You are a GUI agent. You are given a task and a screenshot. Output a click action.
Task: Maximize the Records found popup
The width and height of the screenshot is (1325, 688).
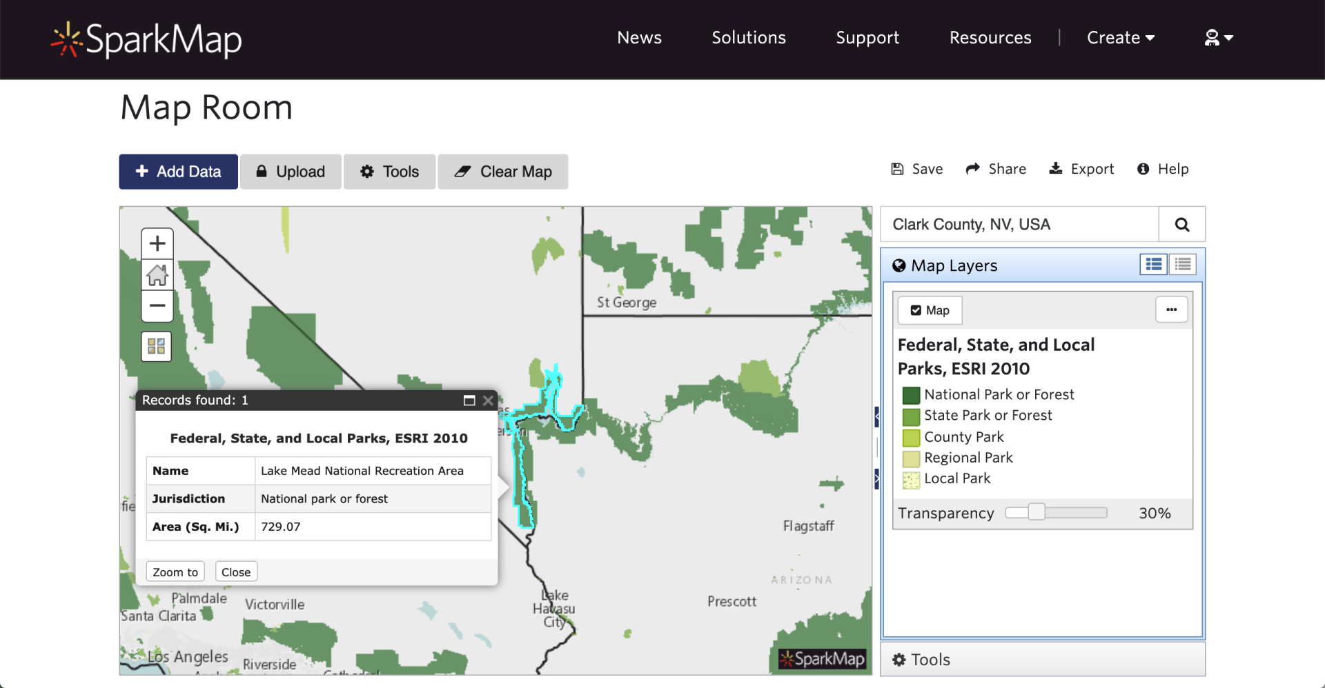(469, 401)
